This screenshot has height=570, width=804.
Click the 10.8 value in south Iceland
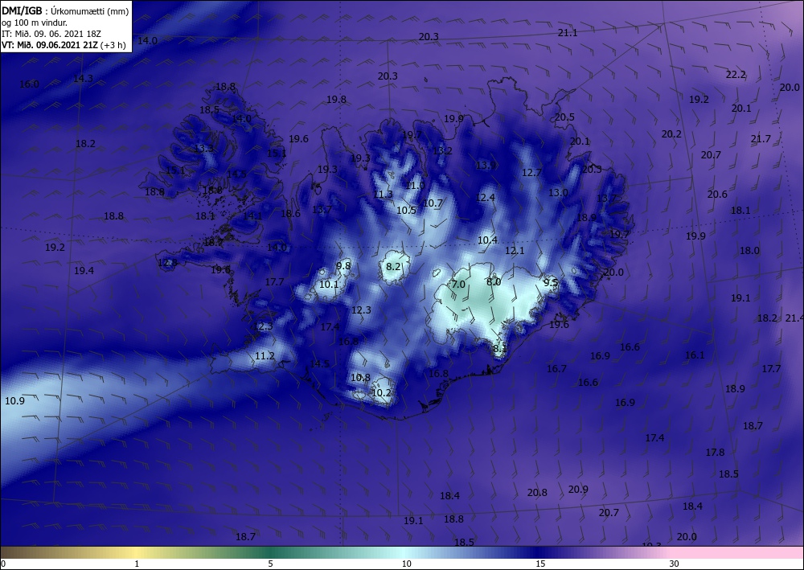360,378
